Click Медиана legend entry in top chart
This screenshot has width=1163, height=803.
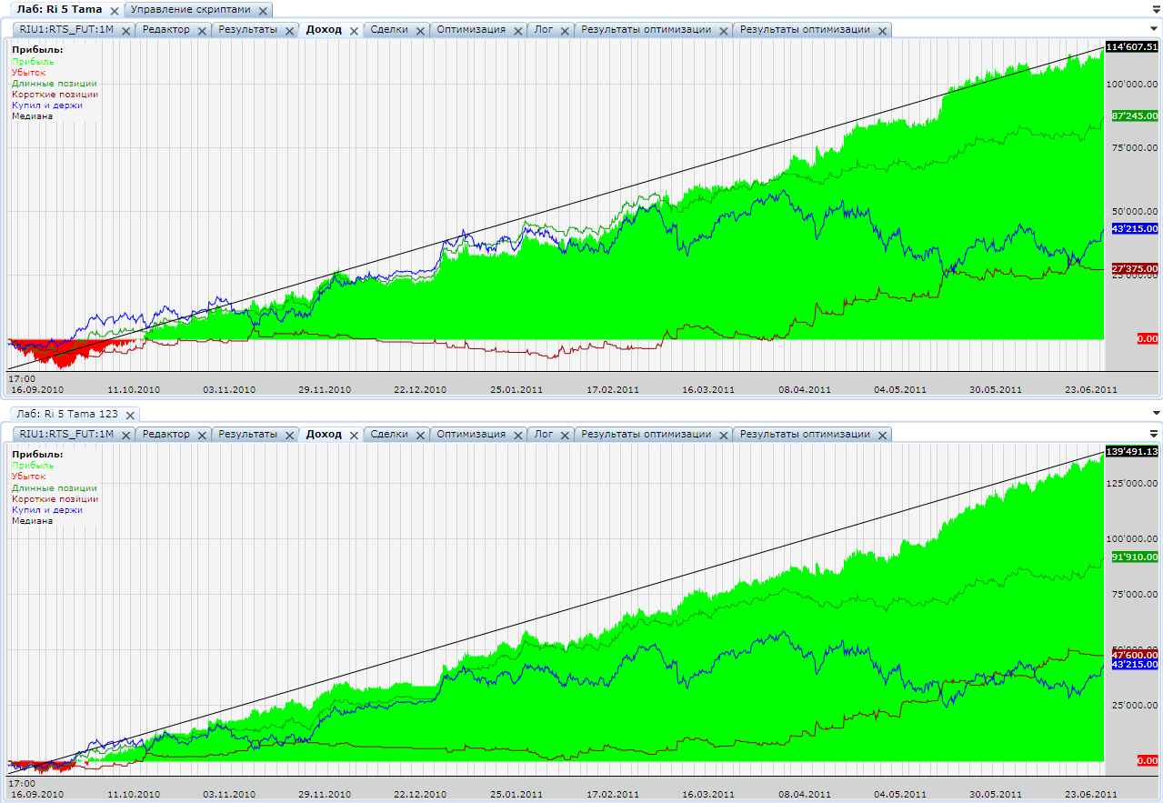point(32,115)
